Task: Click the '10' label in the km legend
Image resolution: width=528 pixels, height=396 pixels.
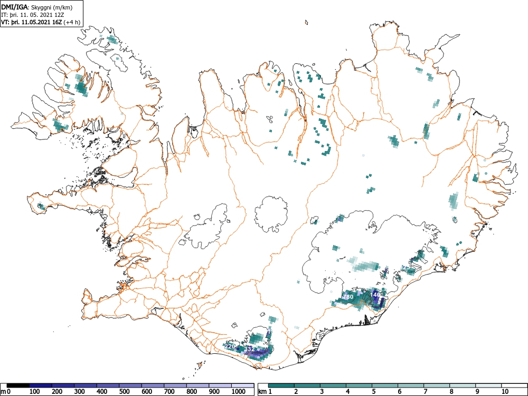Action: coord(504,392)
